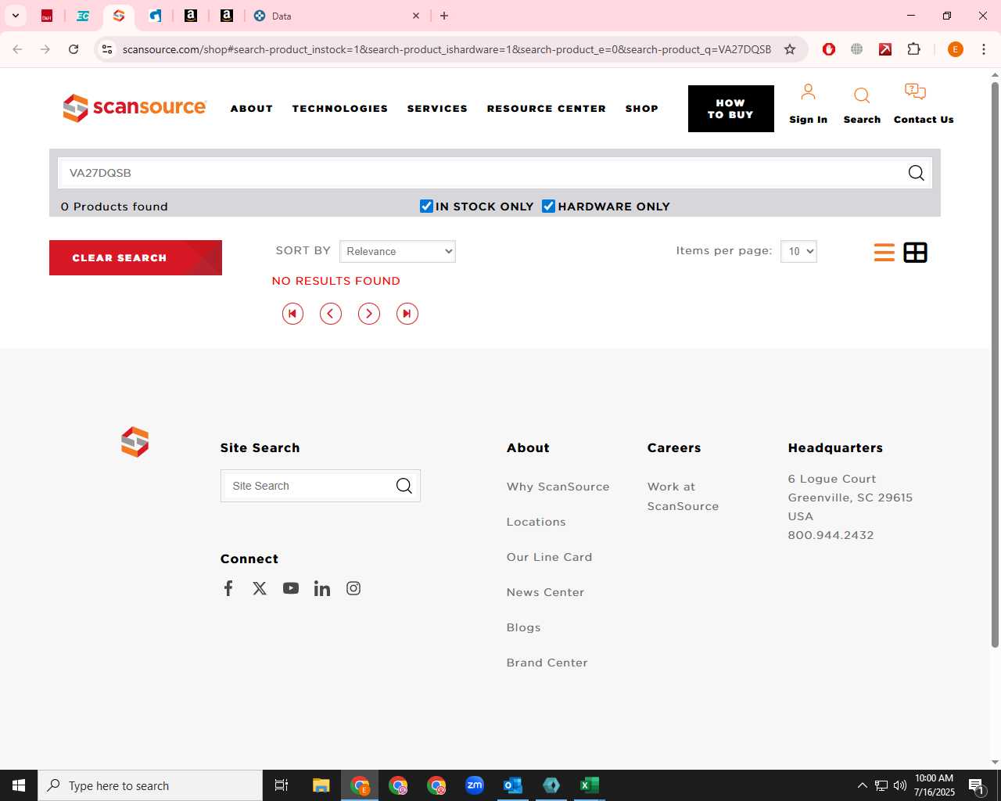Image resolution: width=1001 pixels, height=801 pixels.
Task: Open the Resource Center menu
Action: point(547,109)
